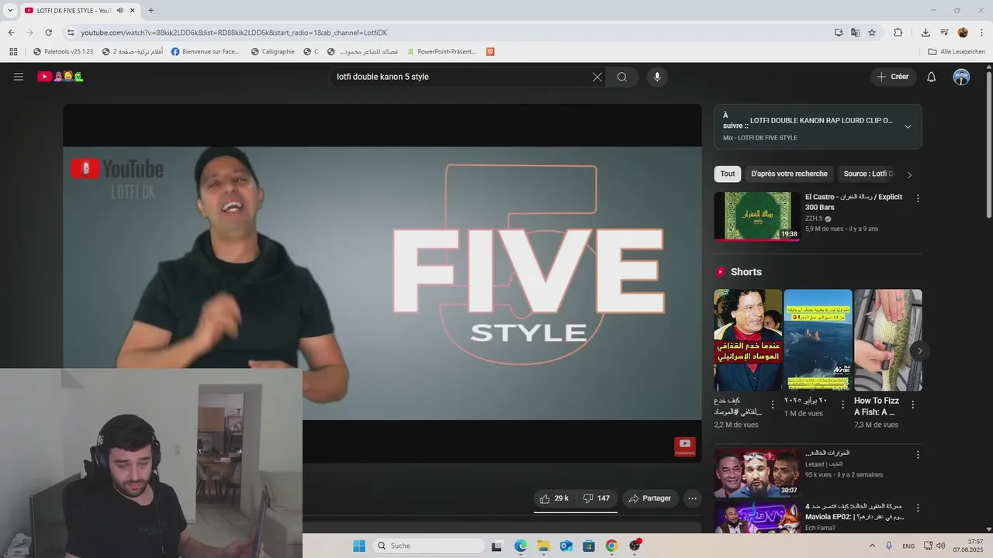Open media controls icon in Chrome toolbar
The width and height of the screenshot is (993, 558).
click(944, 33)
